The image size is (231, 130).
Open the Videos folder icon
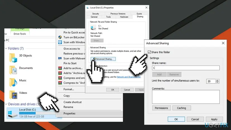[13, 95]
